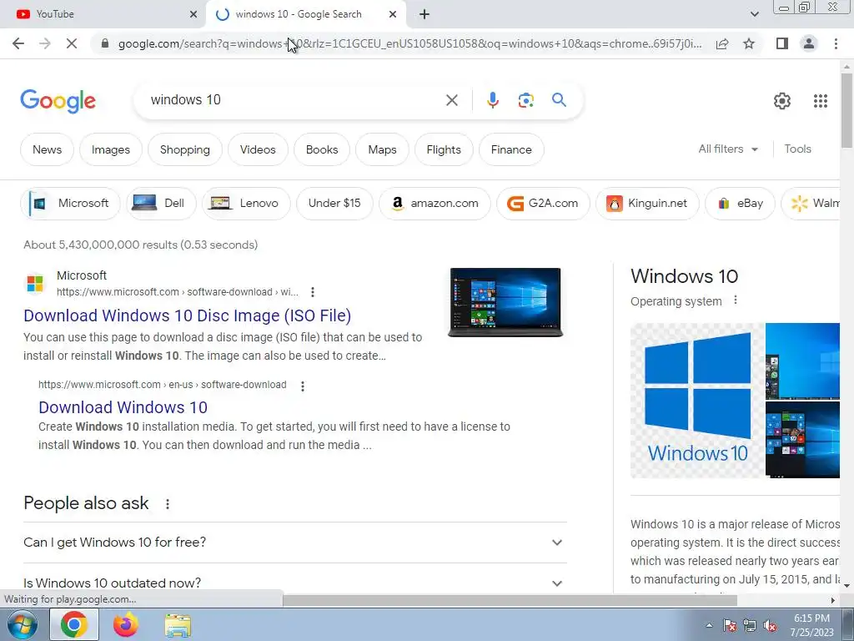Share this page from address bar icon

(x=722, y=43)
